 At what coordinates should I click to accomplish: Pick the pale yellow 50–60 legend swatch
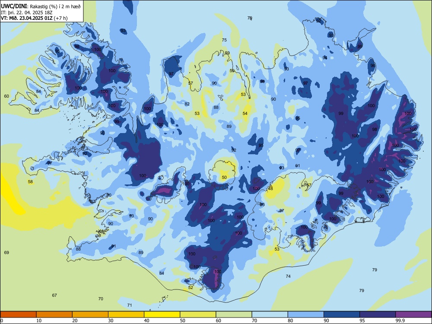[198, 314]
